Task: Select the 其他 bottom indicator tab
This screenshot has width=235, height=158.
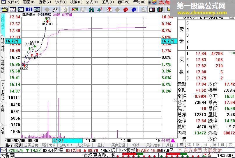Action: click(x=169, y=145)
